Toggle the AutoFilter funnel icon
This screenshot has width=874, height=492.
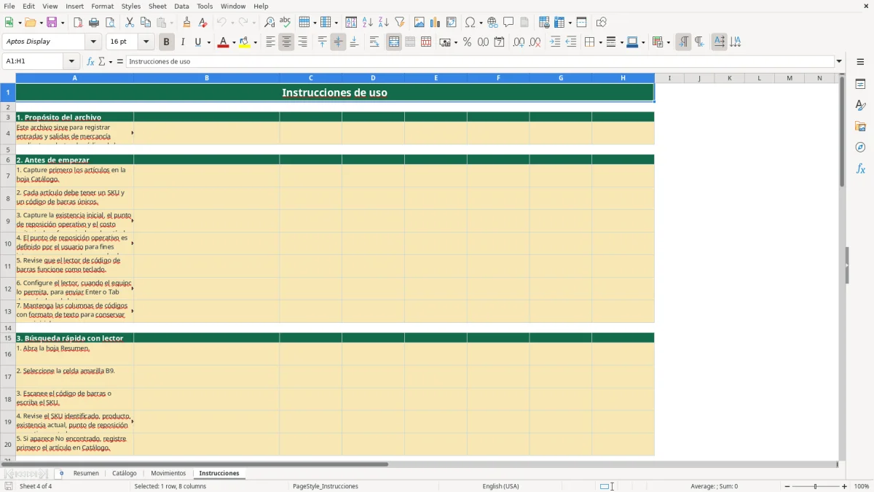(x=399, y=23)
